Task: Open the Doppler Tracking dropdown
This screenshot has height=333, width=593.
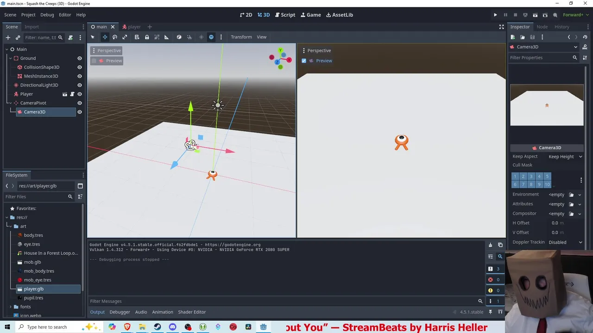Action: [x=565, y=242]
